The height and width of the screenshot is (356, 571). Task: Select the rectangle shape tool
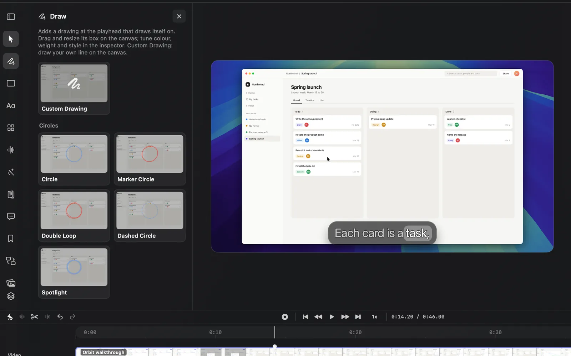[x=11, y=83]
